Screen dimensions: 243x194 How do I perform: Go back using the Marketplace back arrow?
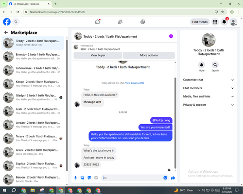pyautogui.click(x=6, y=32)
